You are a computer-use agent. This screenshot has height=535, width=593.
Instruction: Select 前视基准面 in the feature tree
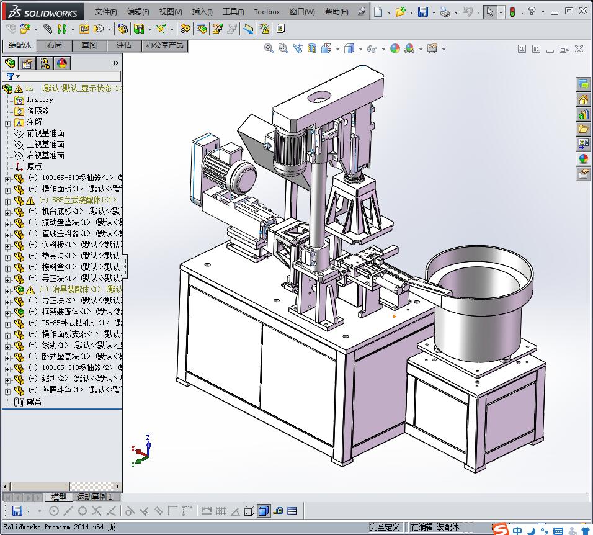(x=45, y=133)
